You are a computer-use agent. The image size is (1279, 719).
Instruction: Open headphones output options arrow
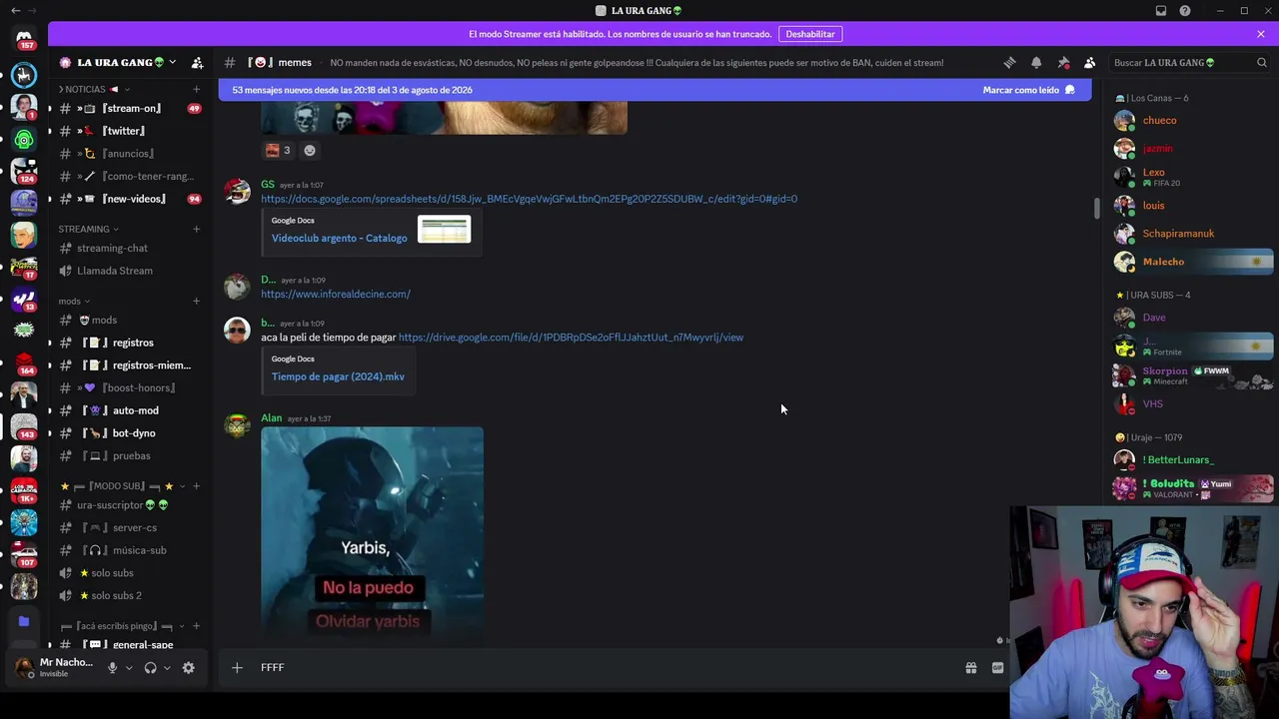coord(167,668)
